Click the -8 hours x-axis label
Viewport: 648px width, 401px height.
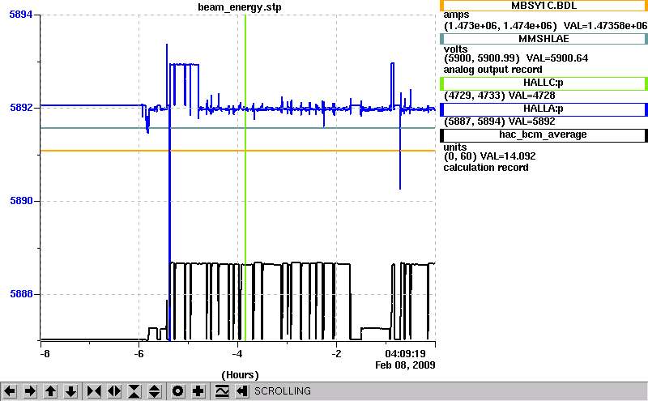(x=45, y=354)
